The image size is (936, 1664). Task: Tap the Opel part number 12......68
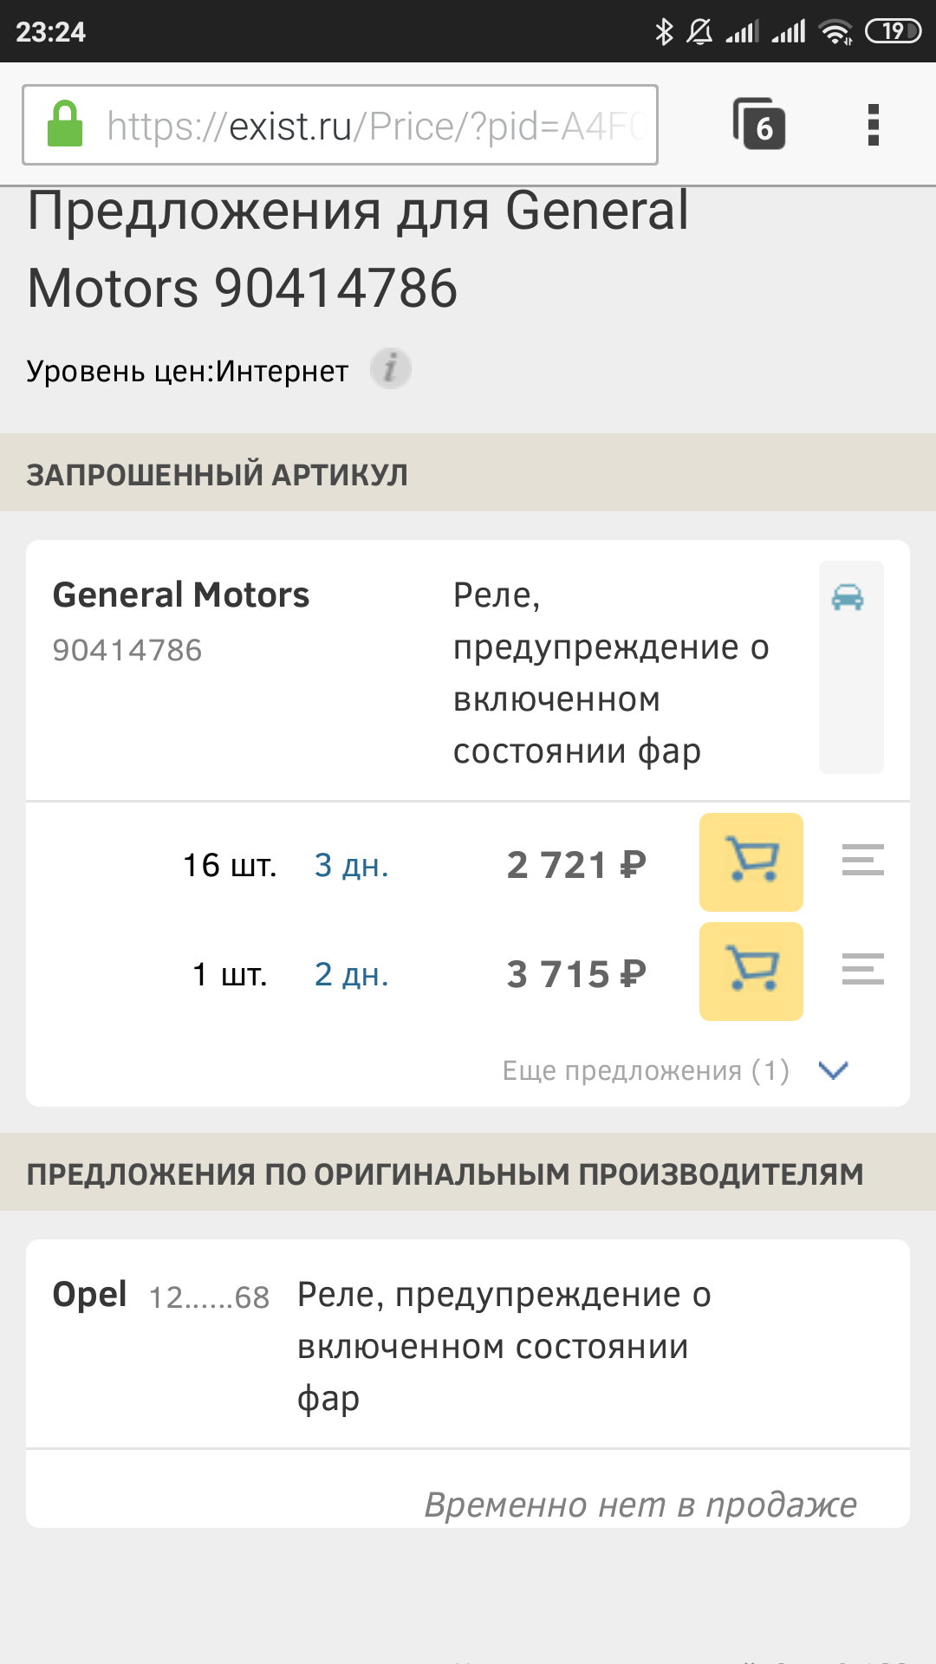click(x=209, y=1297)
